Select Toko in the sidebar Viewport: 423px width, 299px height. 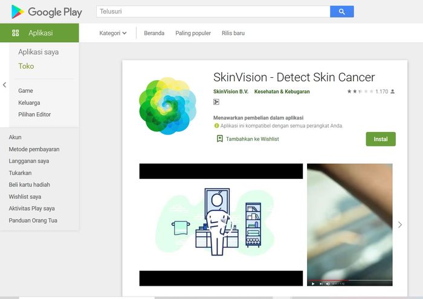coord(26,66)
